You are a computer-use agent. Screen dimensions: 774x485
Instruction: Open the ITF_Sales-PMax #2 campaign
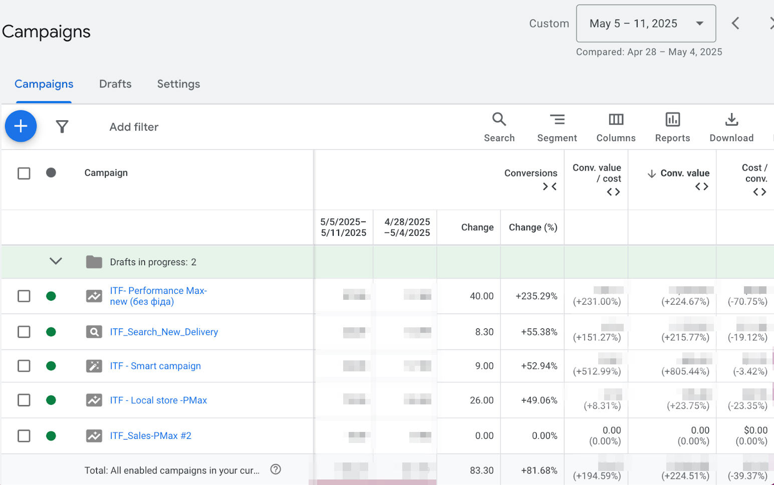(x=150, y=436)
